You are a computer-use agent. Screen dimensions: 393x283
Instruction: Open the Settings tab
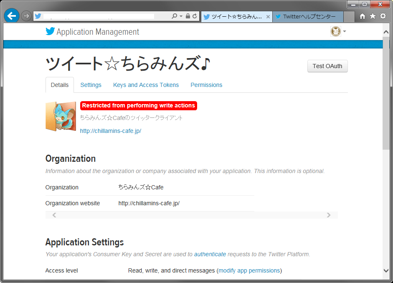tap(91, 85)
